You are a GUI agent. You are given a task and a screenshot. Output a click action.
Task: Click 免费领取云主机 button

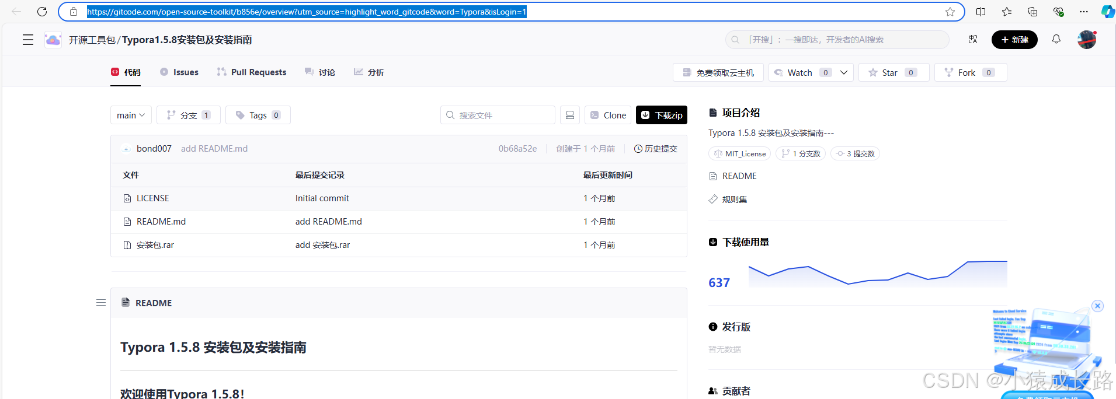tap(718, 72)
